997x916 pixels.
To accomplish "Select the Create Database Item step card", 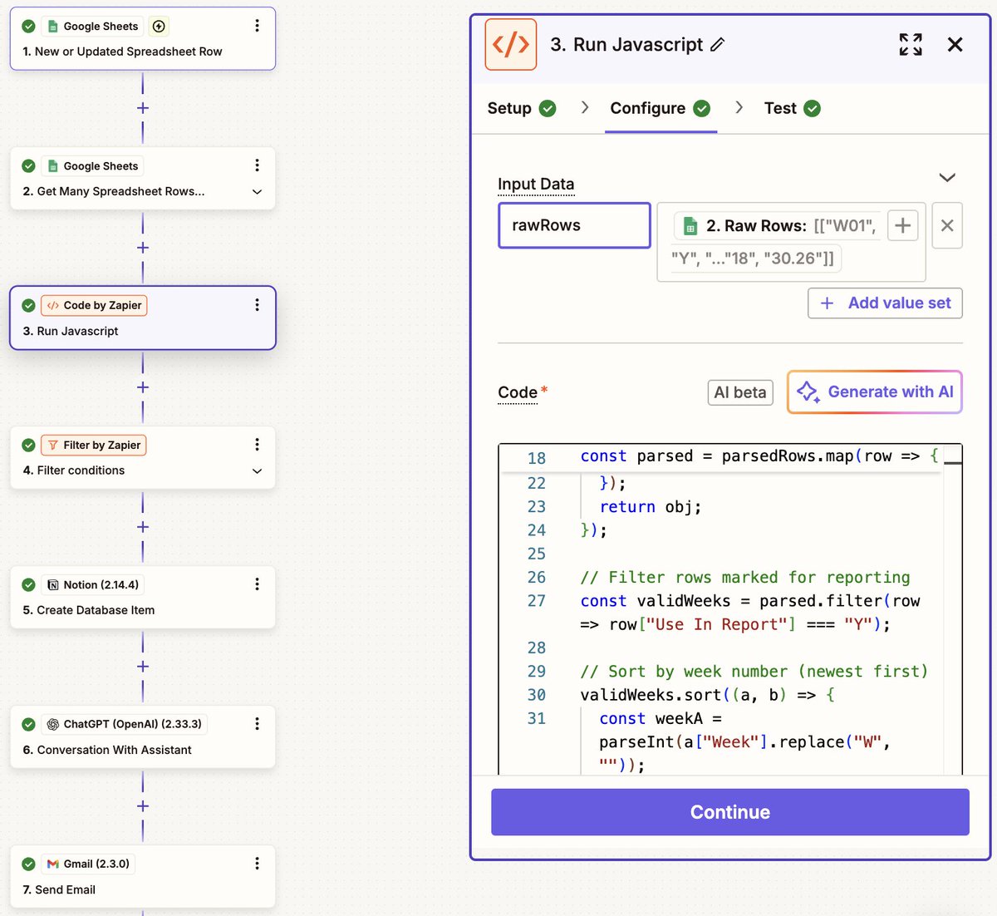I will pyautogui.click(x=143, y=598).
